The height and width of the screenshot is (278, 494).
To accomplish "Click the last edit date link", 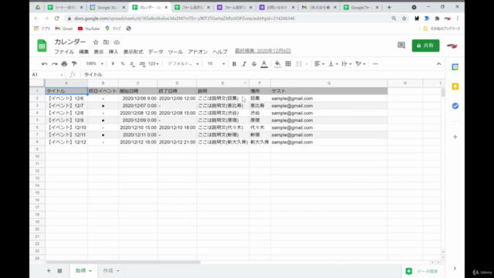I will click(x=262, y=51).
